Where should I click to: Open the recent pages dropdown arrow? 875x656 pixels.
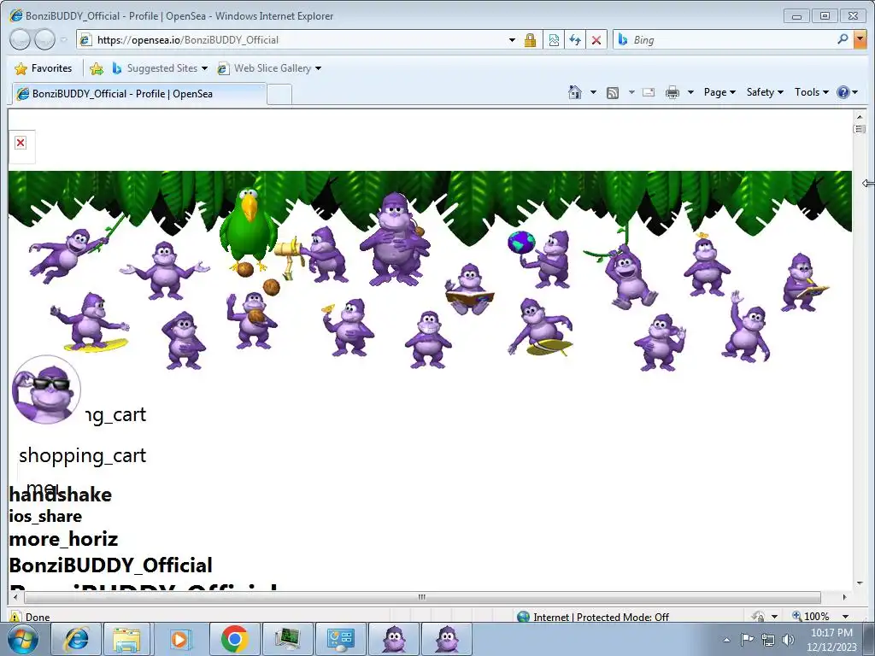pos(63,39)
